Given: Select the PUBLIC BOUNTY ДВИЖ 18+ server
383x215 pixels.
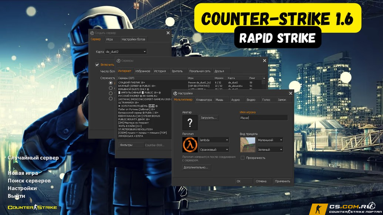Looking at the screenshot, I should [x=145, y=119].
